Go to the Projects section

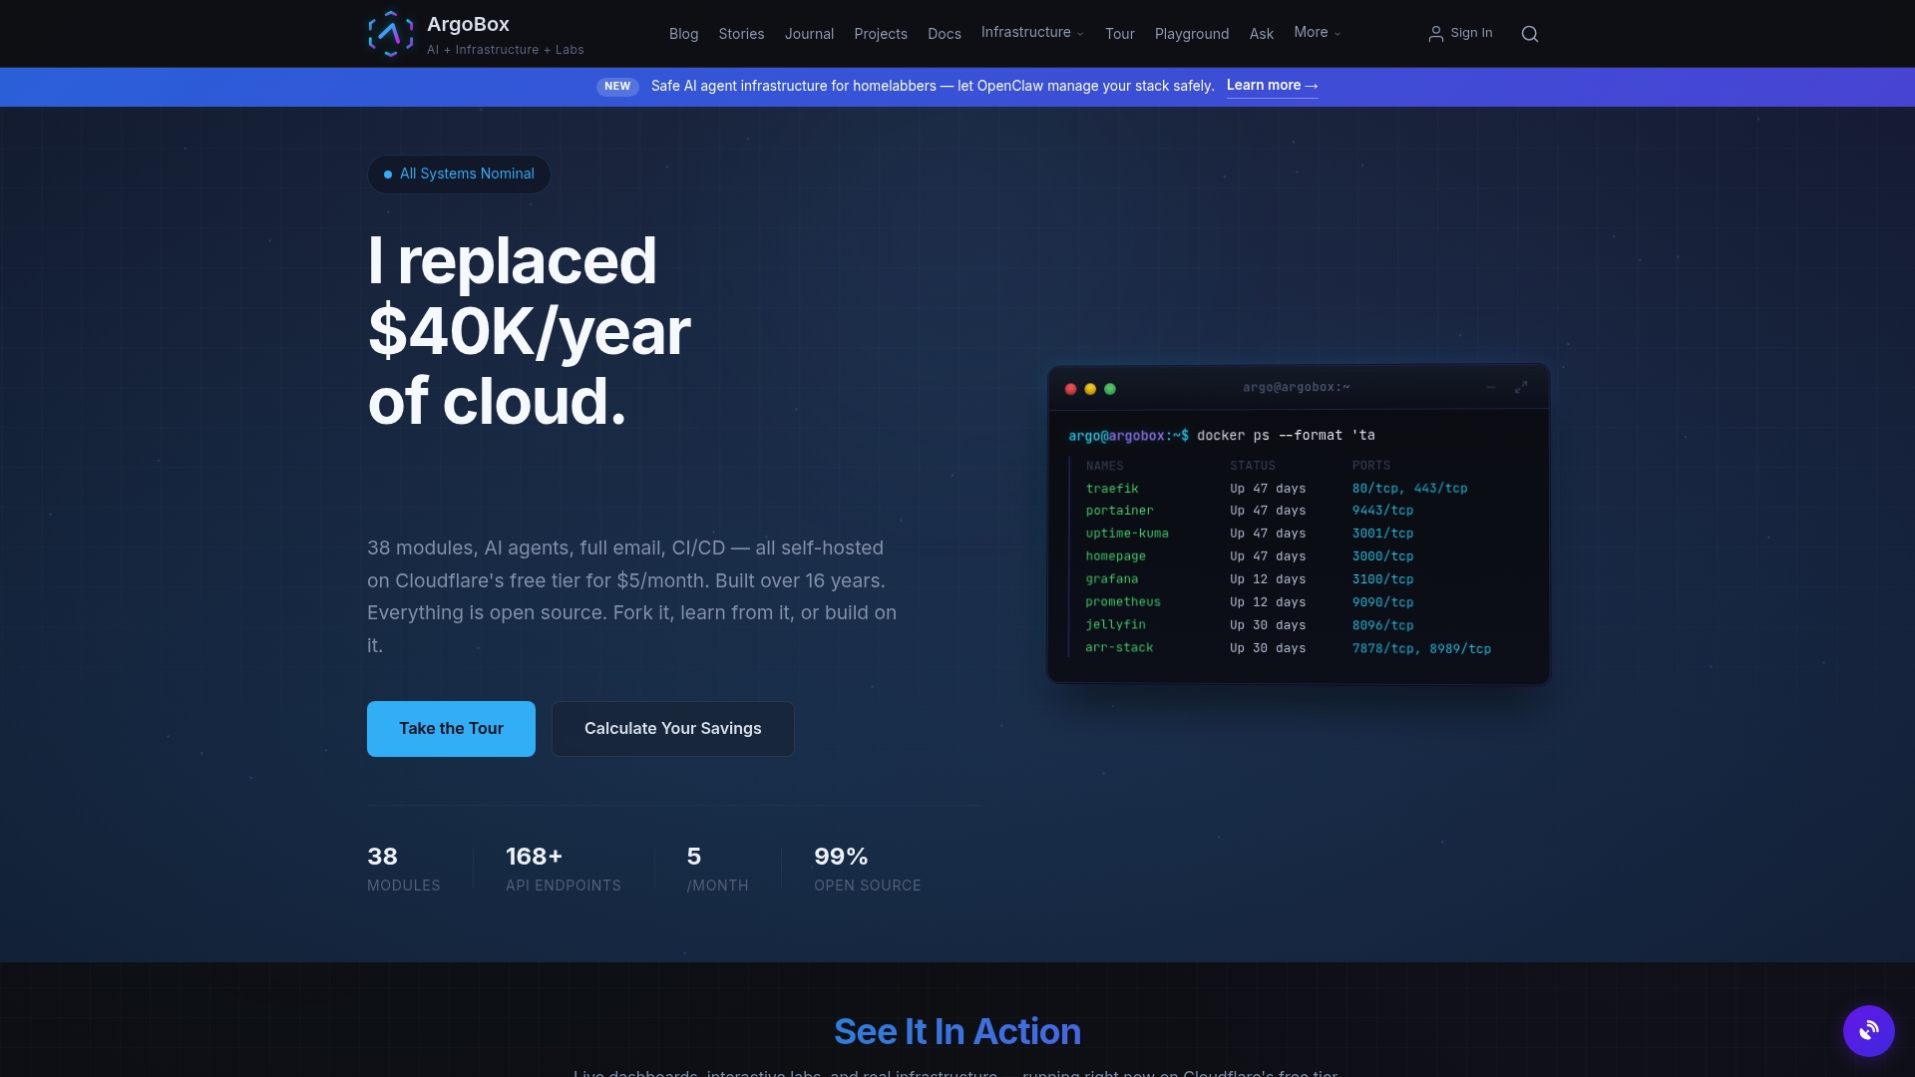point(880,33)
